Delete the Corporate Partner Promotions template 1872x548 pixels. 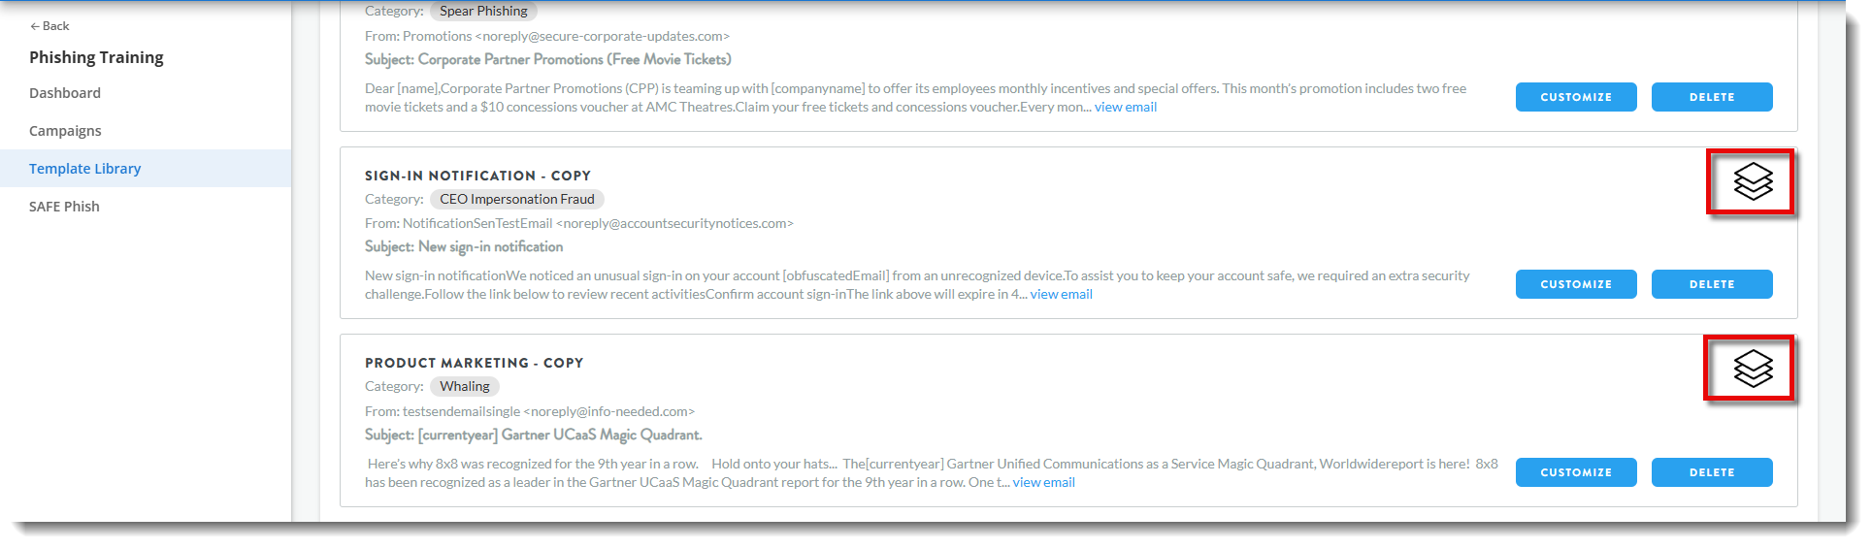(x=1711, y=97)
